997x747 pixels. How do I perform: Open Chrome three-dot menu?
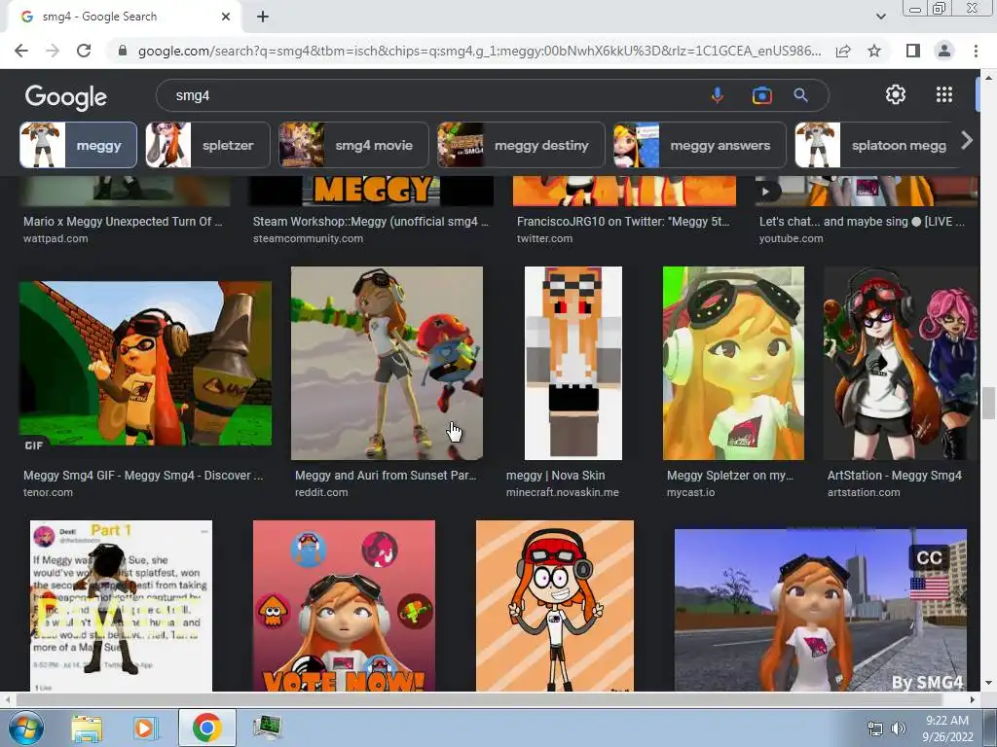(976, 51)
